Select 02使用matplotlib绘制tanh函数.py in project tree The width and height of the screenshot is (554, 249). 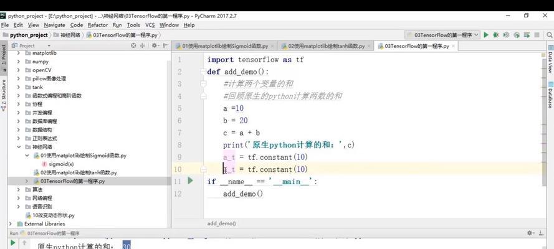pyautogui.click(x=79, y=172)
